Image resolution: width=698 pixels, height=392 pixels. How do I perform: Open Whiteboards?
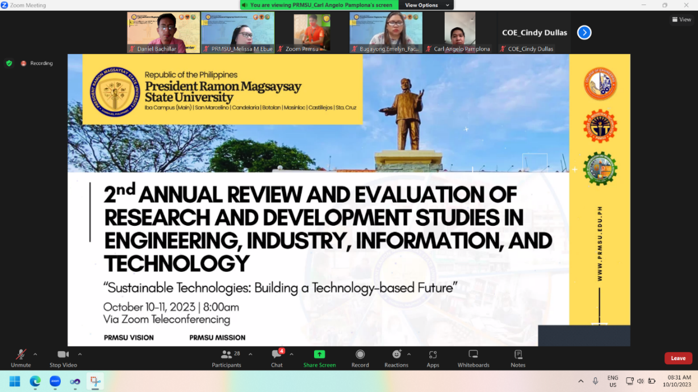(x=473, y=355)
